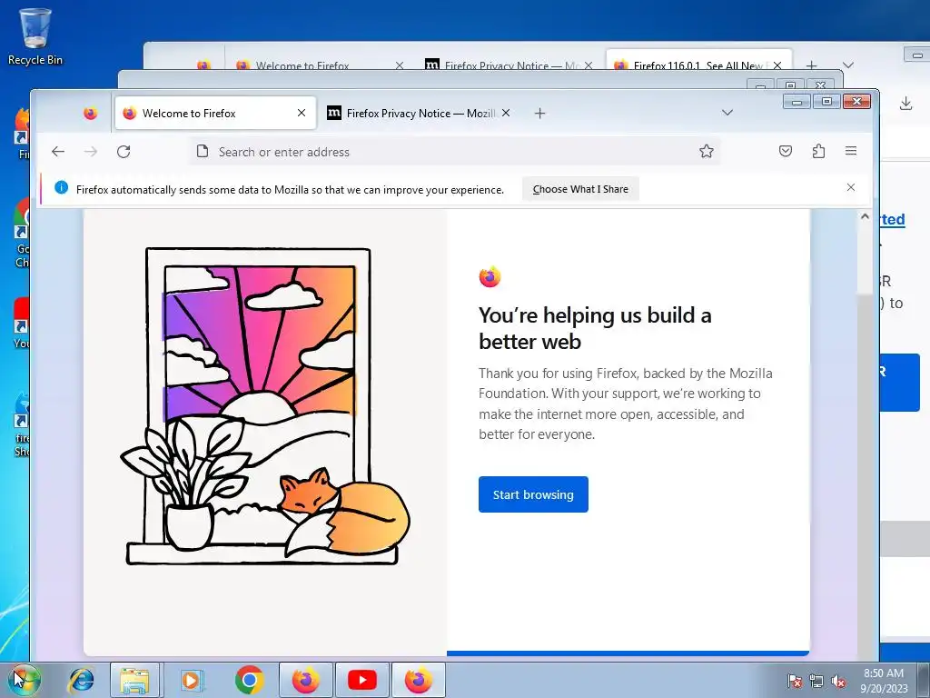Viewport: 930px width, 698px height.
Task: Open clock showing 8:50 AM
Action: point(884,680)
